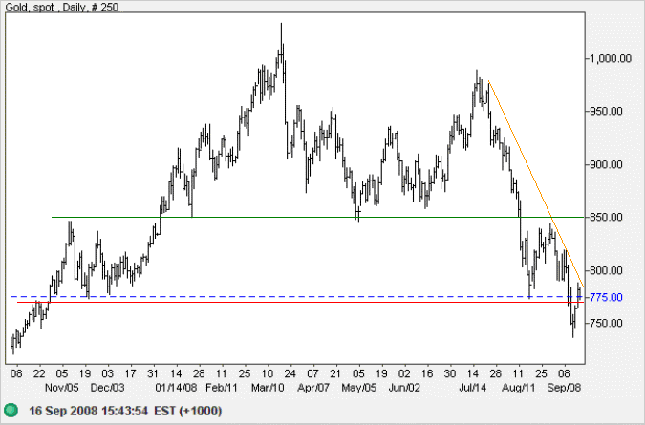645x425 pixels.
Task: Click the Sep/08 date axis label
Action: pos(564,387)
